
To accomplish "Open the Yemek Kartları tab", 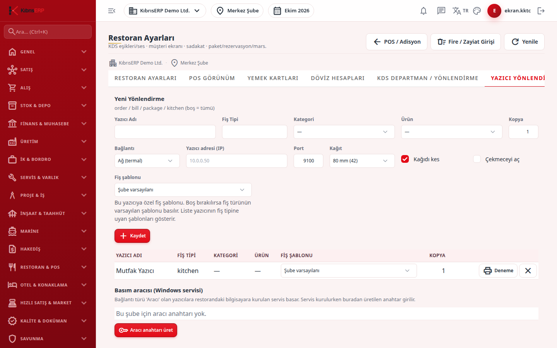I will (x=273, y=78).
